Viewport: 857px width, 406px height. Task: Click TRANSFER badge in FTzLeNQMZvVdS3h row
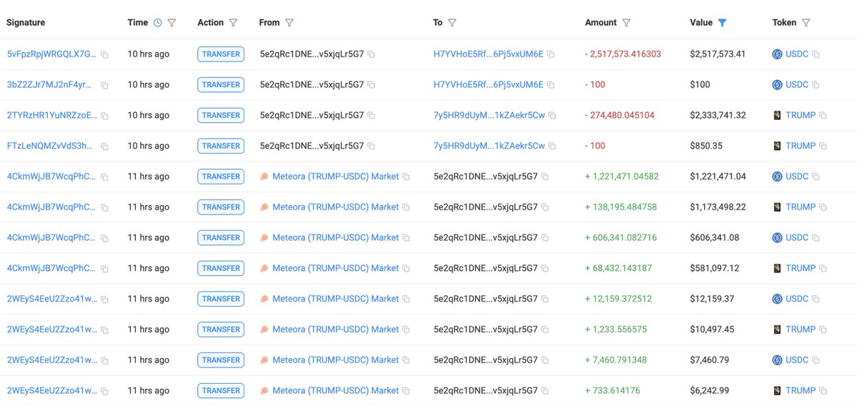pyautogui.click(x=221, y=146)
